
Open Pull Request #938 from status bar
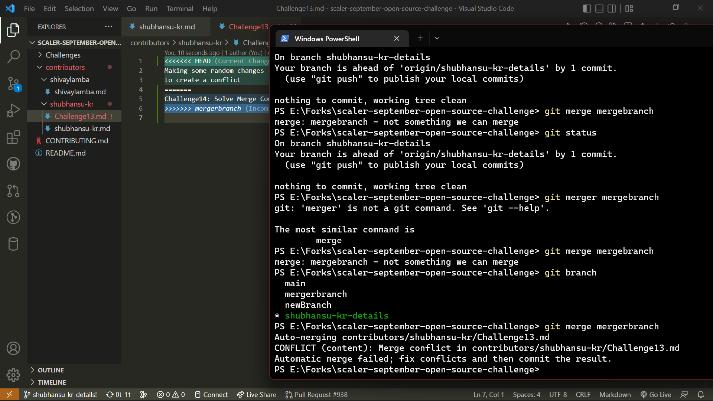tap(316, 394)
